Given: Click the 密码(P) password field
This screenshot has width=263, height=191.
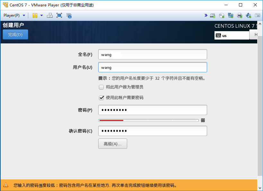Looking at the screenshot, I should pos(153,110).
